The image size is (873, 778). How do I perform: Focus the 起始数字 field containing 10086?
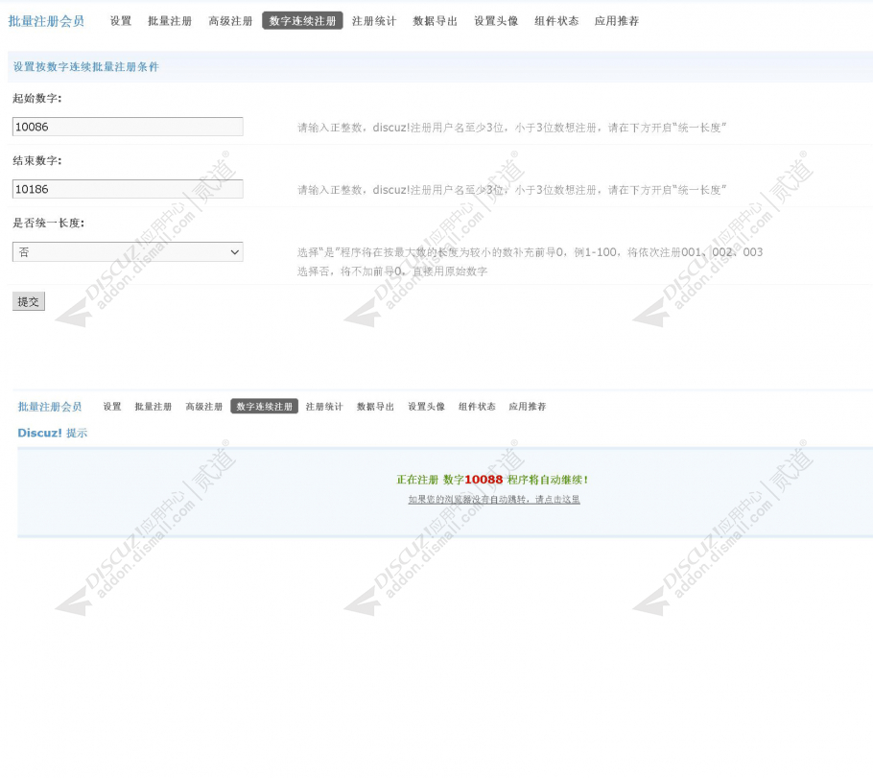pyautogui.click(x=128, y=127)
